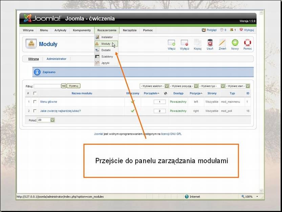The height and width of the screenshot is (212, 282).
Task: Sort by ID column header
Action: pos(248,93)
